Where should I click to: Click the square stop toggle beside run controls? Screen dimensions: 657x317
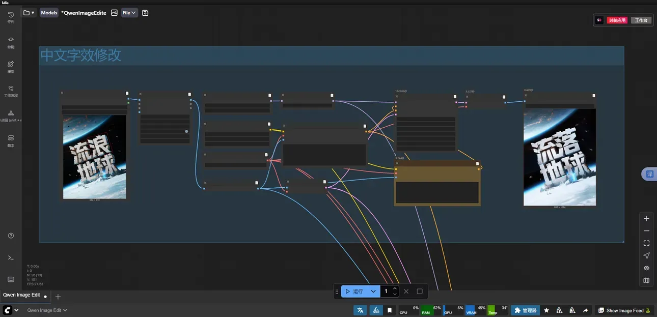click(x=420, y=292)
